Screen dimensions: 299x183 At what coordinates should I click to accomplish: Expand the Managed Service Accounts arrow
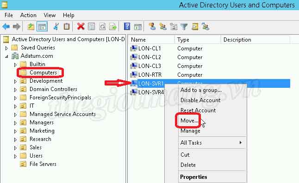(x=15, y=115)
